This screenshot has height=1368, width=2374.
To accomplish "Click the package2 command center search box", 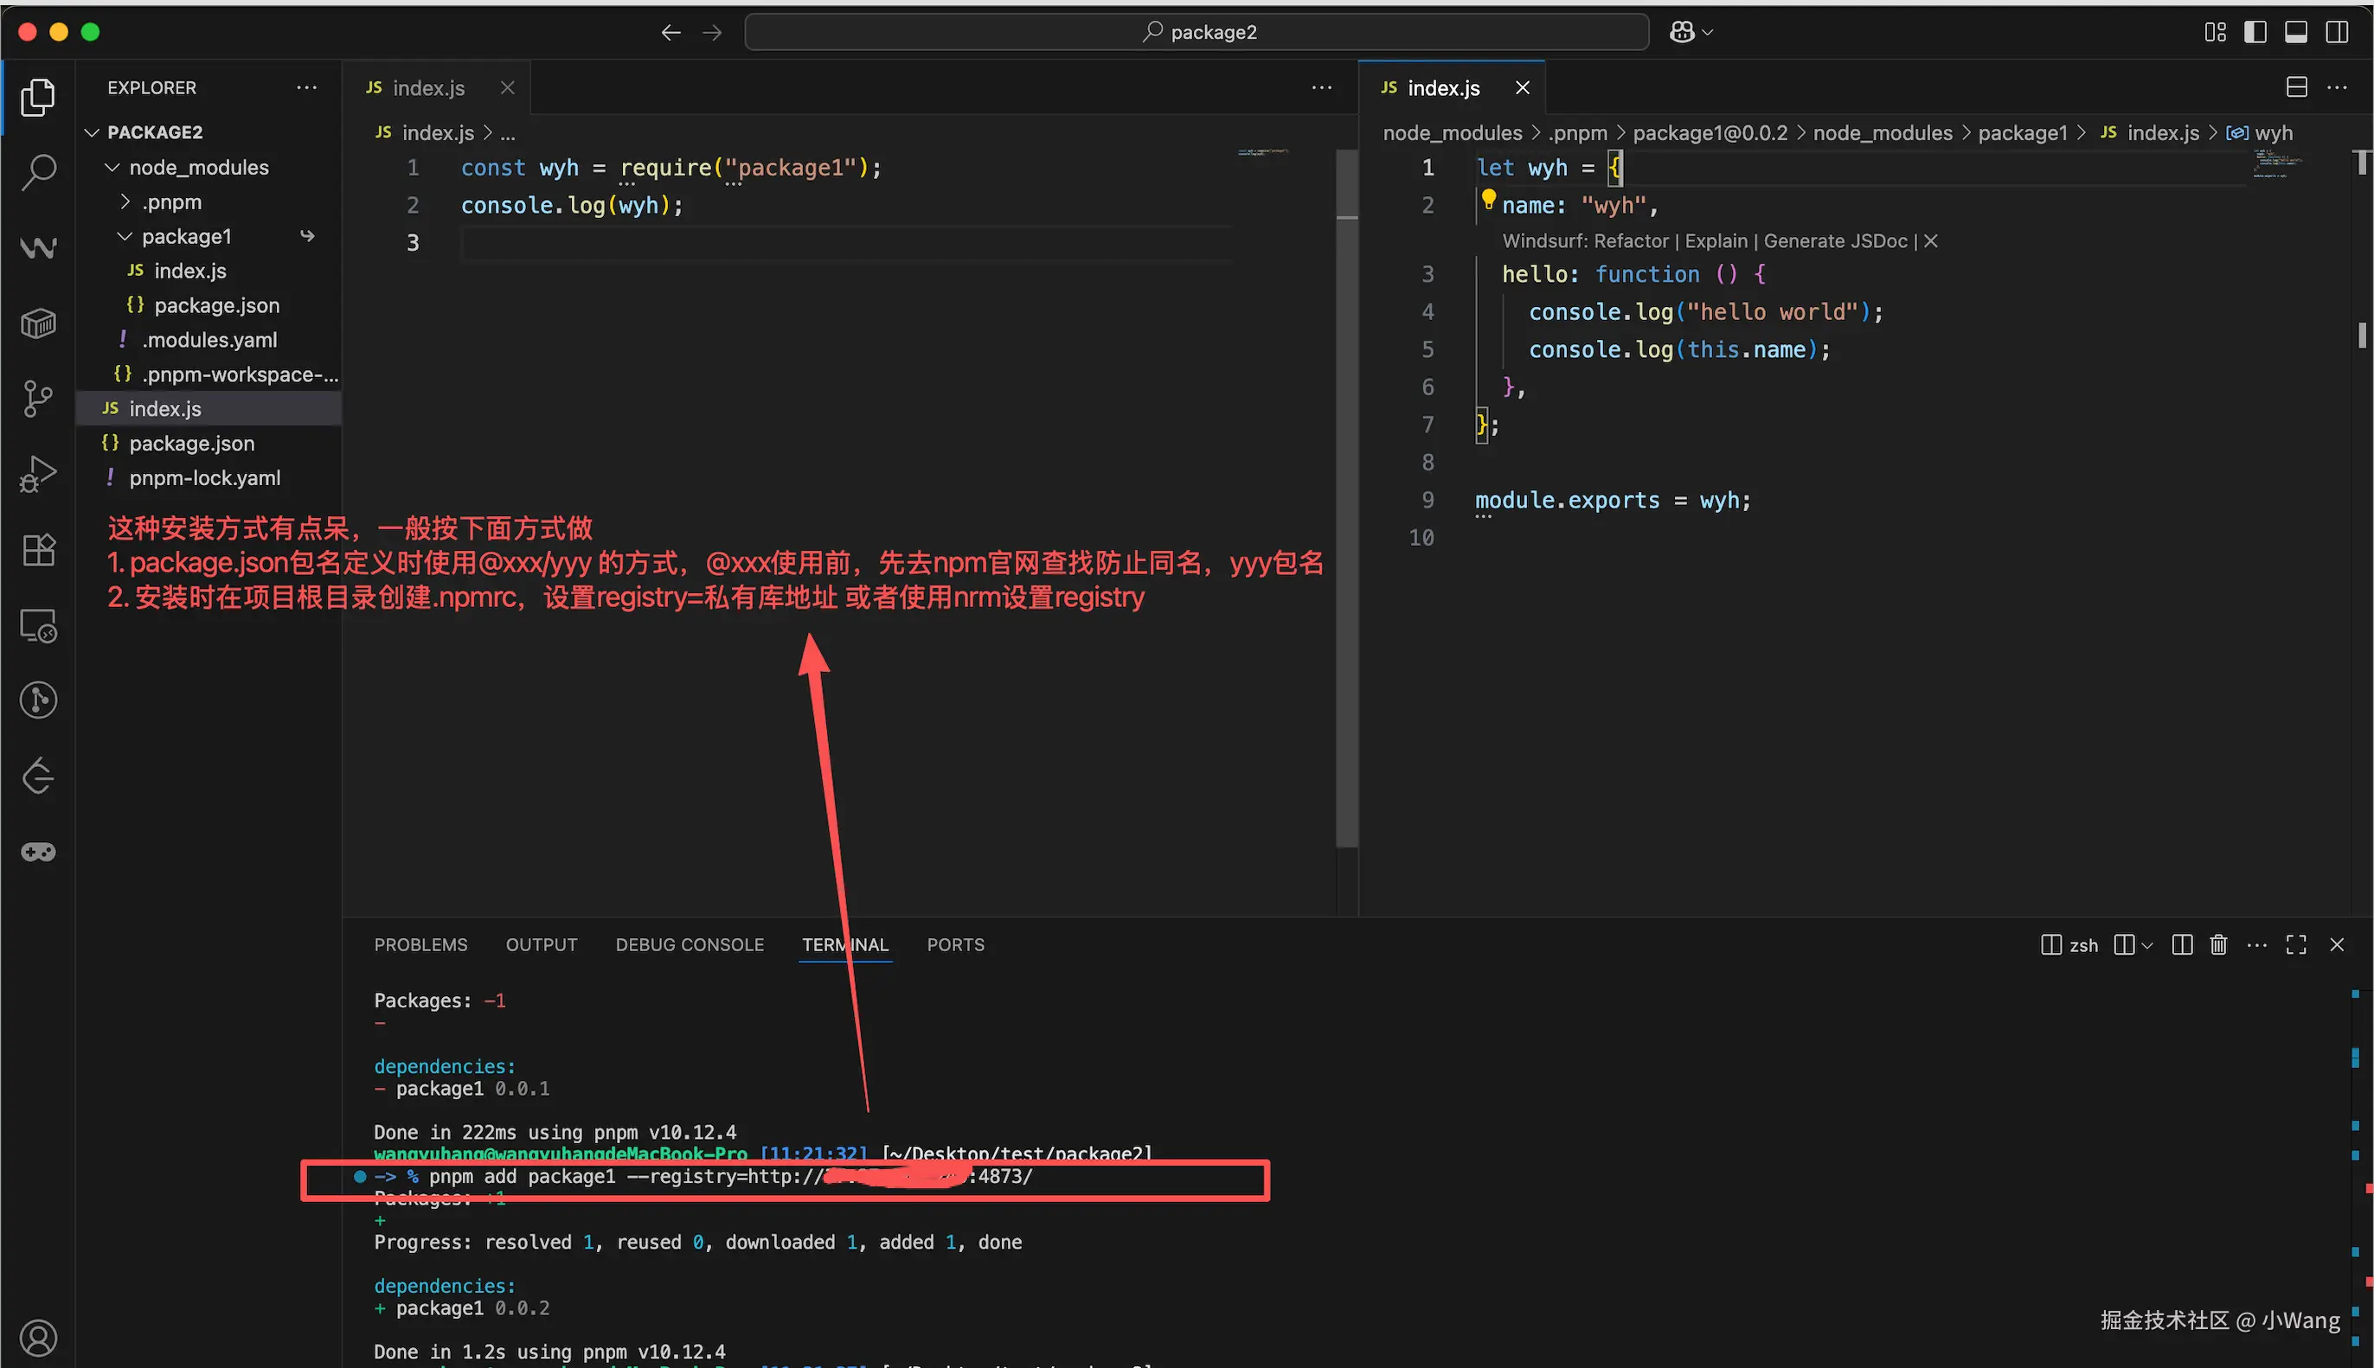I will click(1196, 32).
